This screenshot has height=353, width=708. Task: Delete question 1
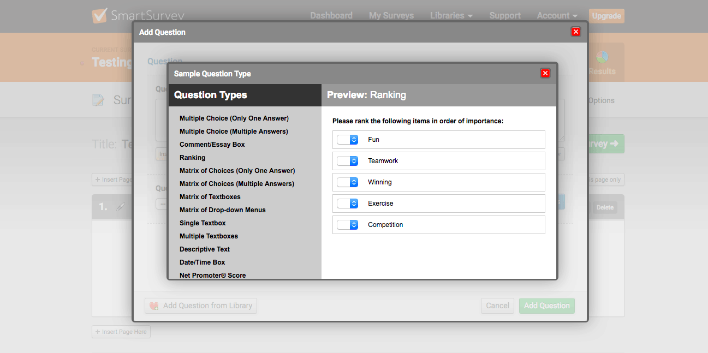(x=605, y=207)
